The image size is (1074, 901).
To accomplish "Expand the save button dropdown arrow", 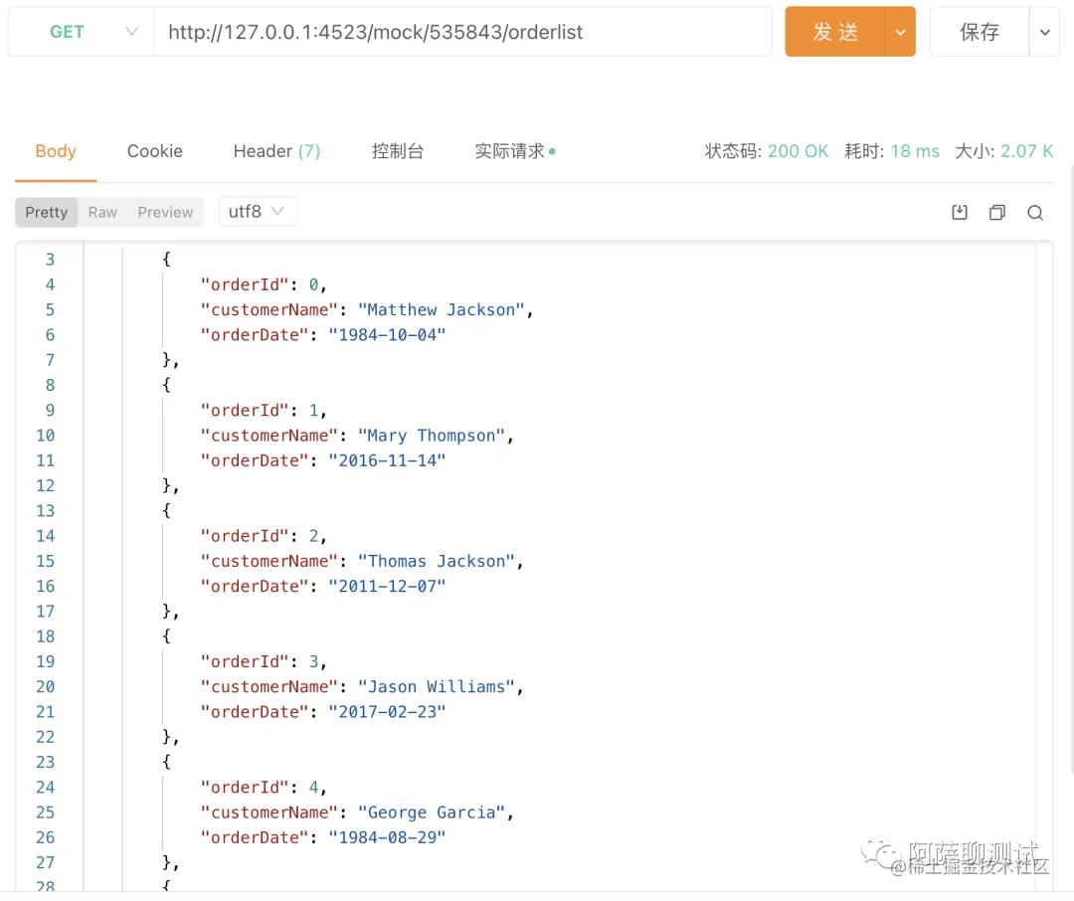I will coord(1044,32).
